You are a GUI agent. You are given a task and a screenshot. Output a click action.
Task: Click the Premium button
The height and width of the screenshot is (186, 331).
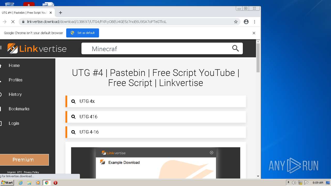coord(24,160)
